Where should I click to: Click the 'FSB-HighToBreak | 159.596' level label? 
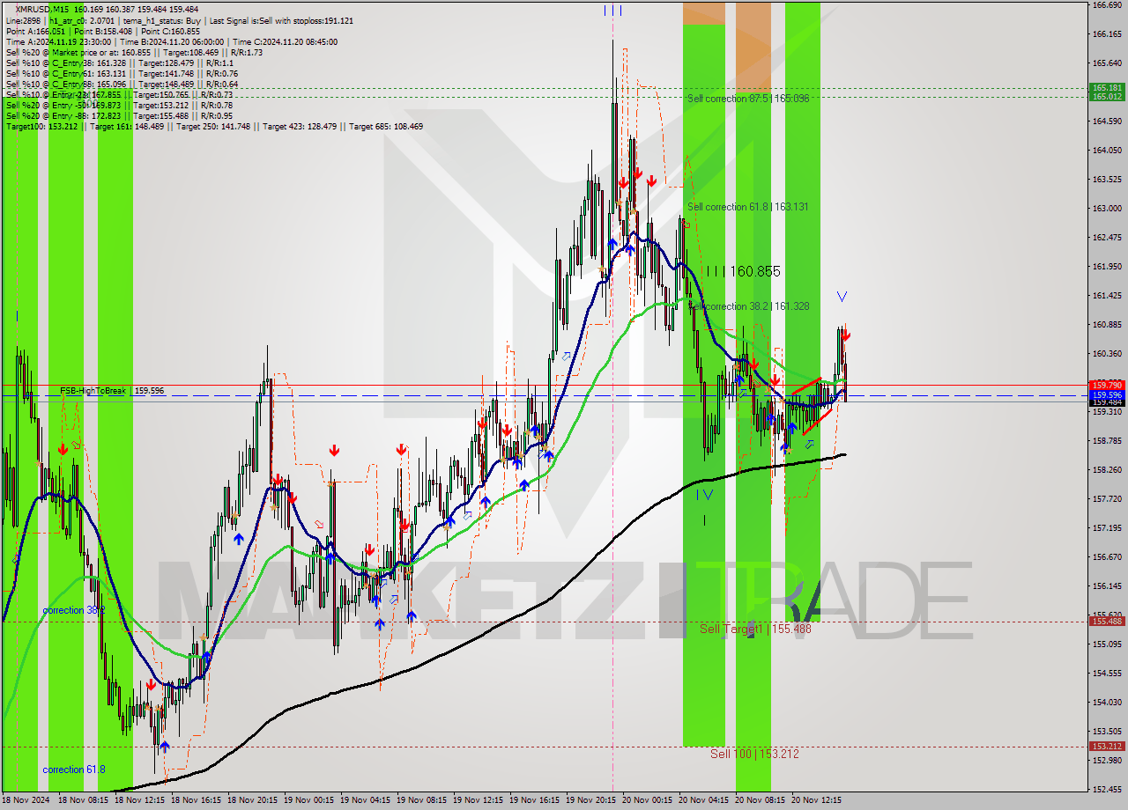click(112, 390)
